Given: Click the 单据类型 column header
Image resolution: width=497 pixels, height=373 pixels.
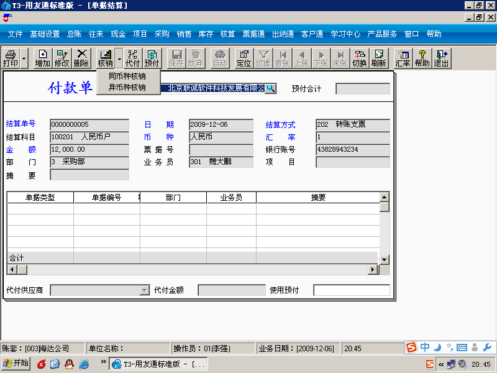Looking at the screenshot, I should (40, 198).
